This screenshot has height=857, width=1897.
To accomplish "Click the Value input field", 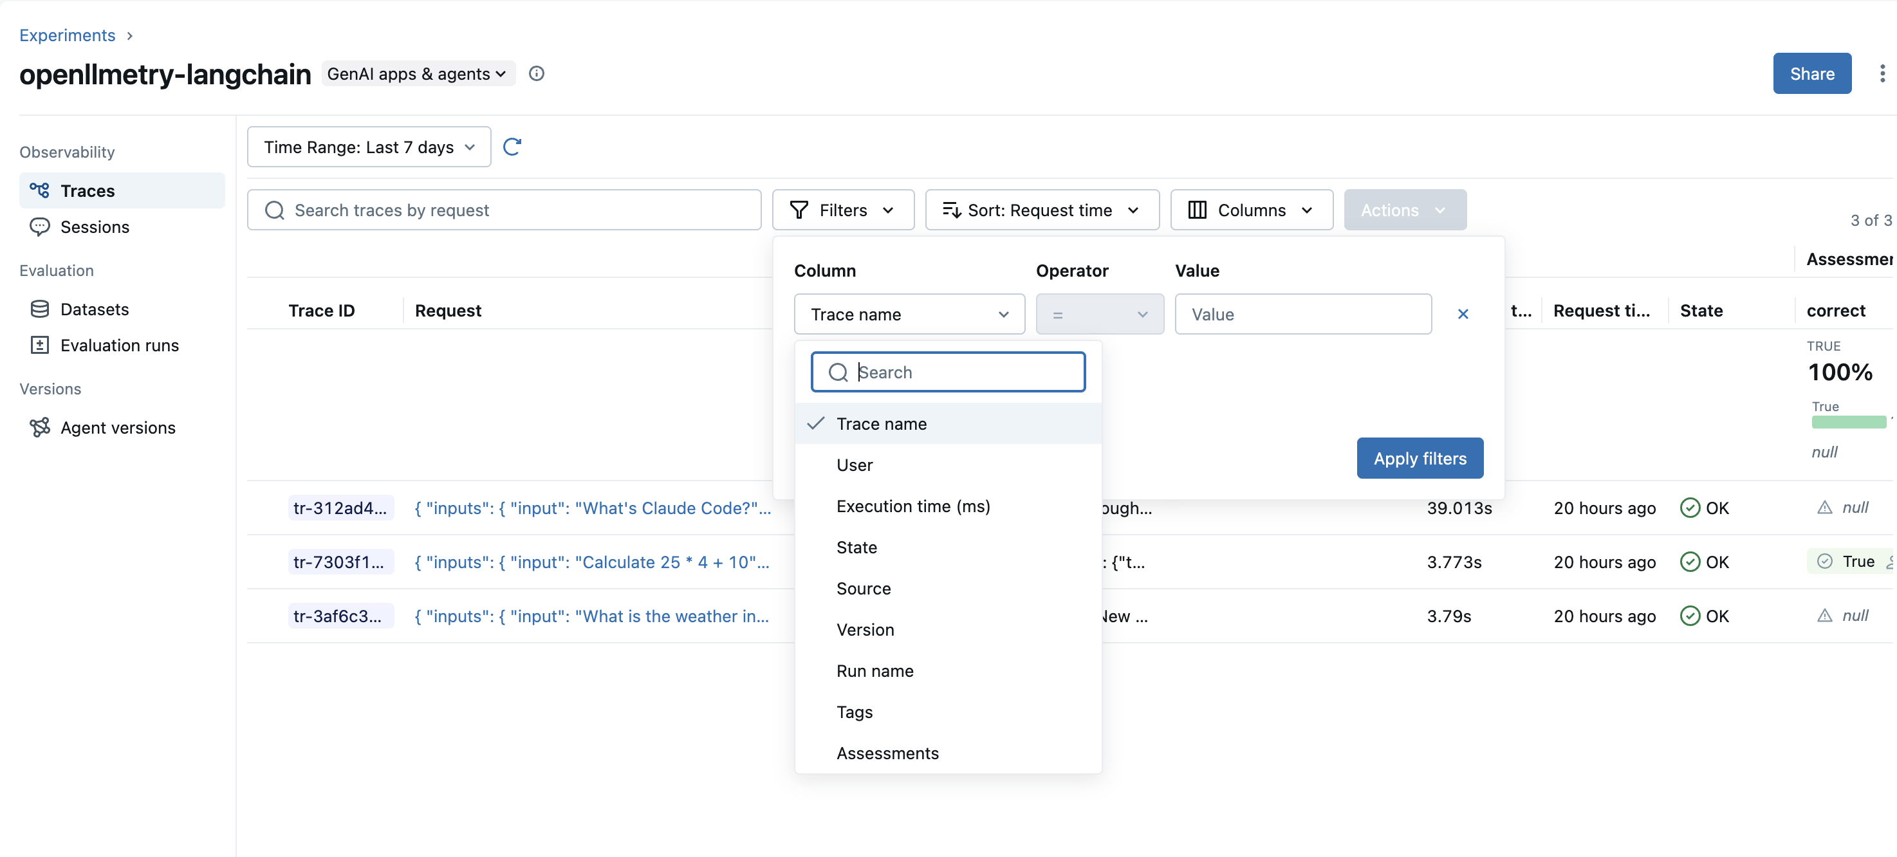I will [1304, 313].
